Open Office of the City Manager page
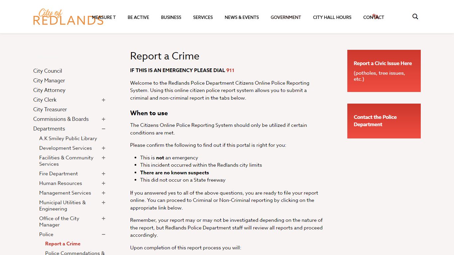This screenshot has width=454, height=255. pyautogui.click(x=59, y=221)
